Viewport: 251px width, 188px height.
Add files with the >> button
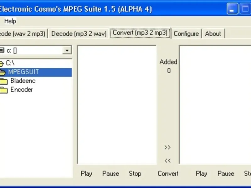[x=168, y=147]
